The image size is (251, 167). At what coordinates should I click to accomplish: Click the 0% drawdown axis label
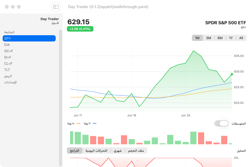[236, 158]
